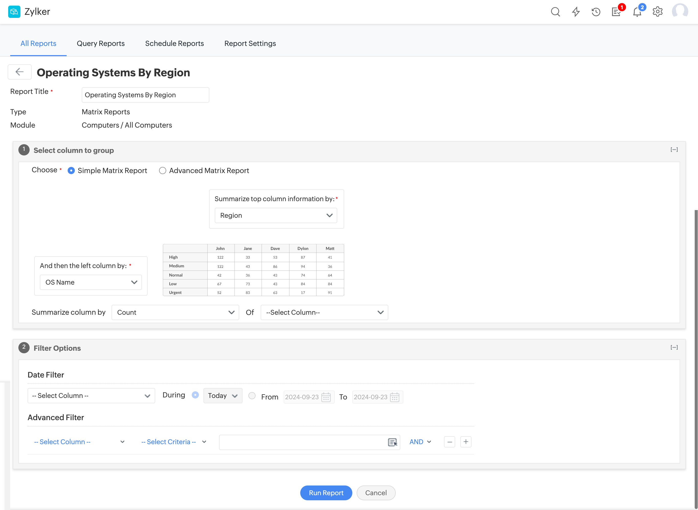Click the Cancel button

(x=376, y=493)
